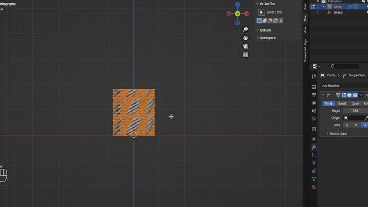Set select mode to New selection
Image resolution: width=368 pixels, height=207 pixels.
(259, 21)
